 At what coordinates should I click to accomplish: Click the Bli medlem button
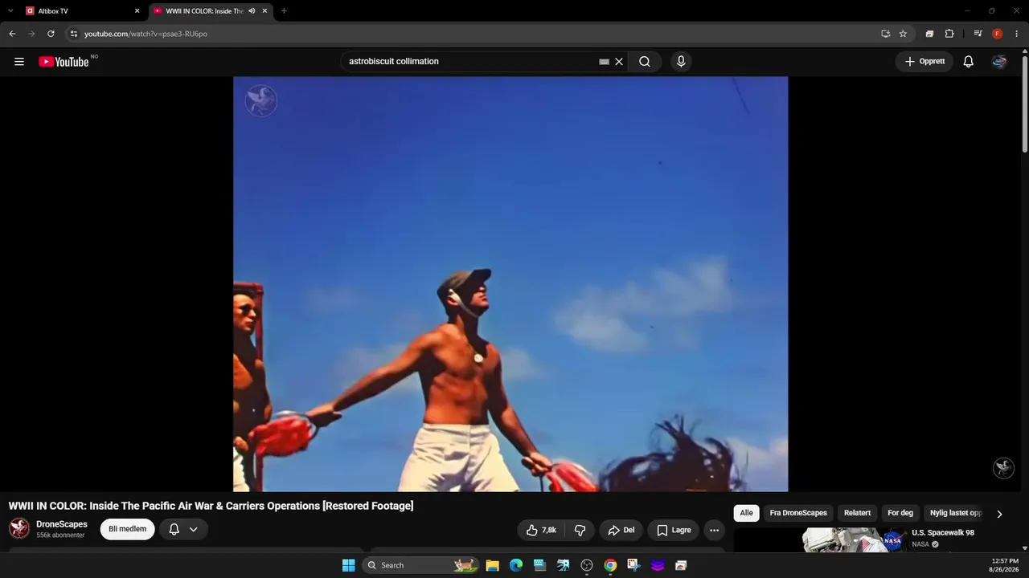(x=127, y=529)
